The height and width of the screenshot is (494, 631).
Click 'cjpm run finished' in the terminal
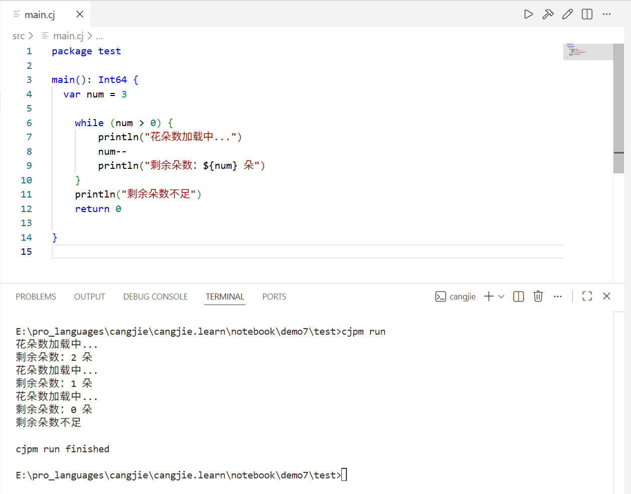coord(62,449)
